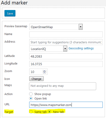Viewport: 106px width, 118px height.
Task: Click inside the Zoom number field
Action: (36, 72)
